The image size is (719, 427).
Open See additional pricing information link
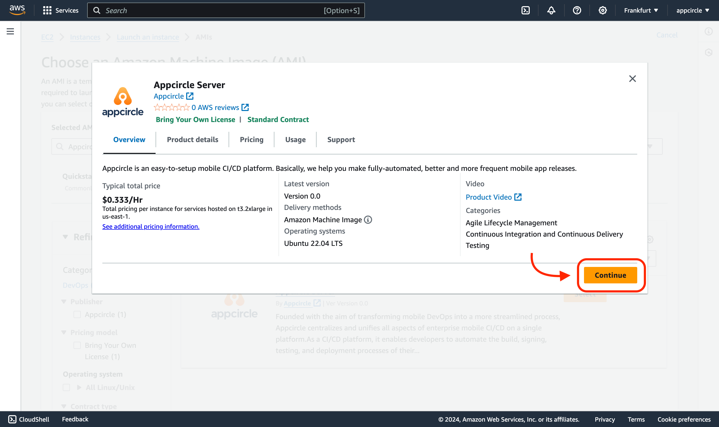point(151,226)
